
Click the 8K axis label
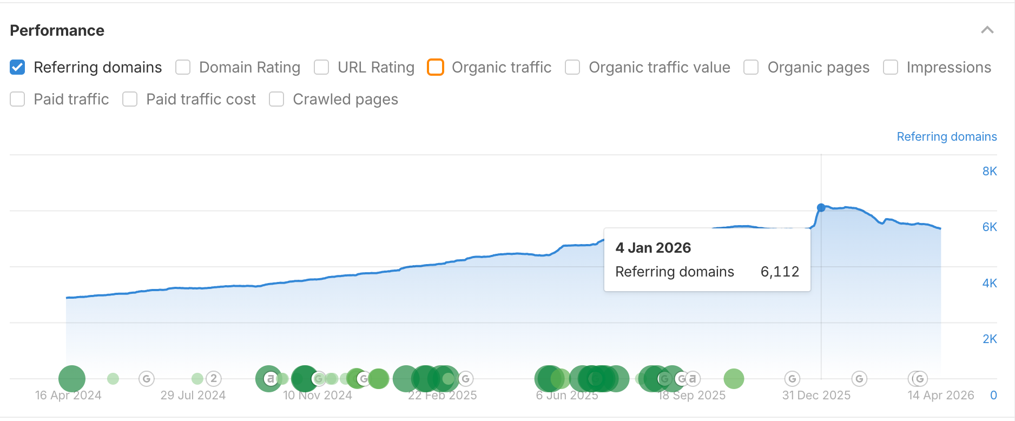click(990, 171)
